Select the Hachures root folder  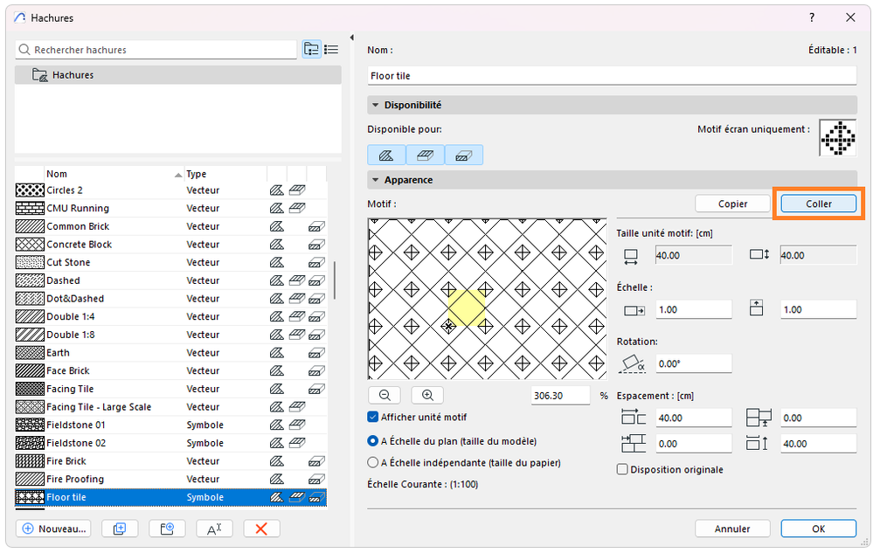[x=178, y=75]
